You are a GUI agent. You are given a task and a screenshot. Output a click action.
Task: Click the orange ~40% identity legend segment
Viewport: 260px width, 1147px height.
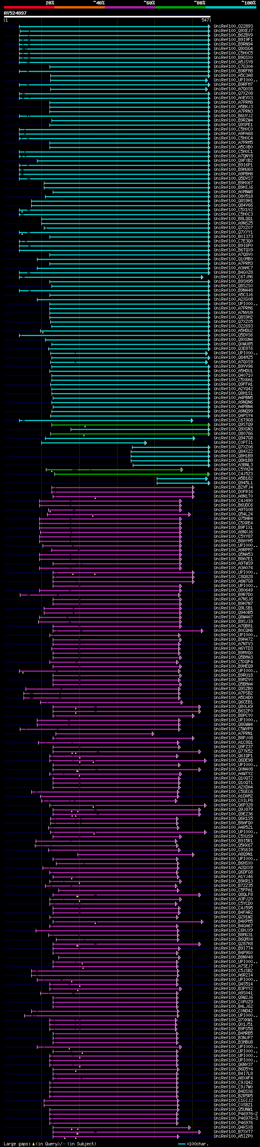pos(80,7)
